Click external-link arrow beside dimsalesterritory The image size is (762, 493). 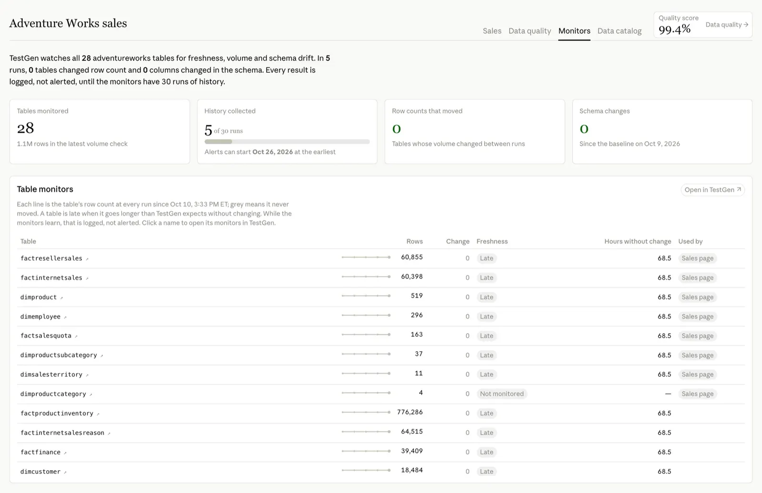pyautogui.click(x=87, y=375)
